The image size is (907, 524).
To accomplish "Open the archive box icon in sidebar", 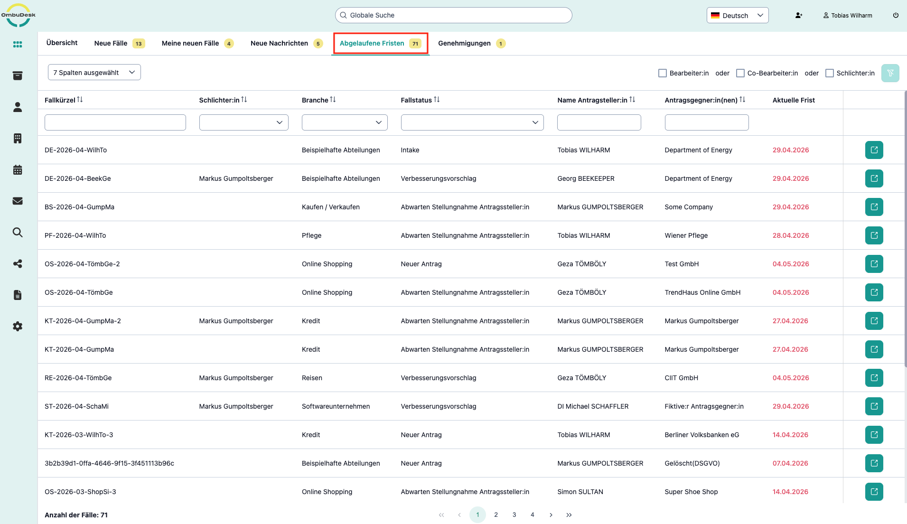I will point(18,75).
